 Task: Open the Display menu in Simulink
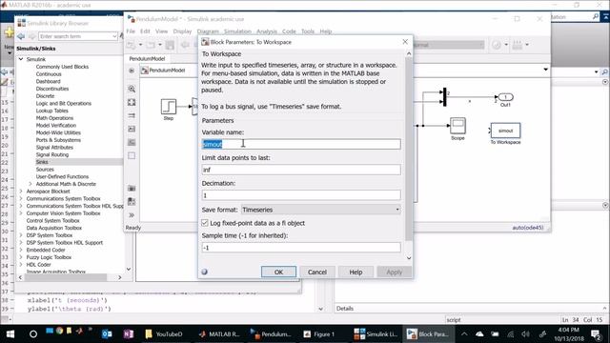[x=182, y=31]
